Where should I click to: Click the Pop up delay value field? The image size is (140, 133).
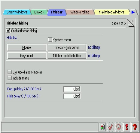tap(70, 89)
